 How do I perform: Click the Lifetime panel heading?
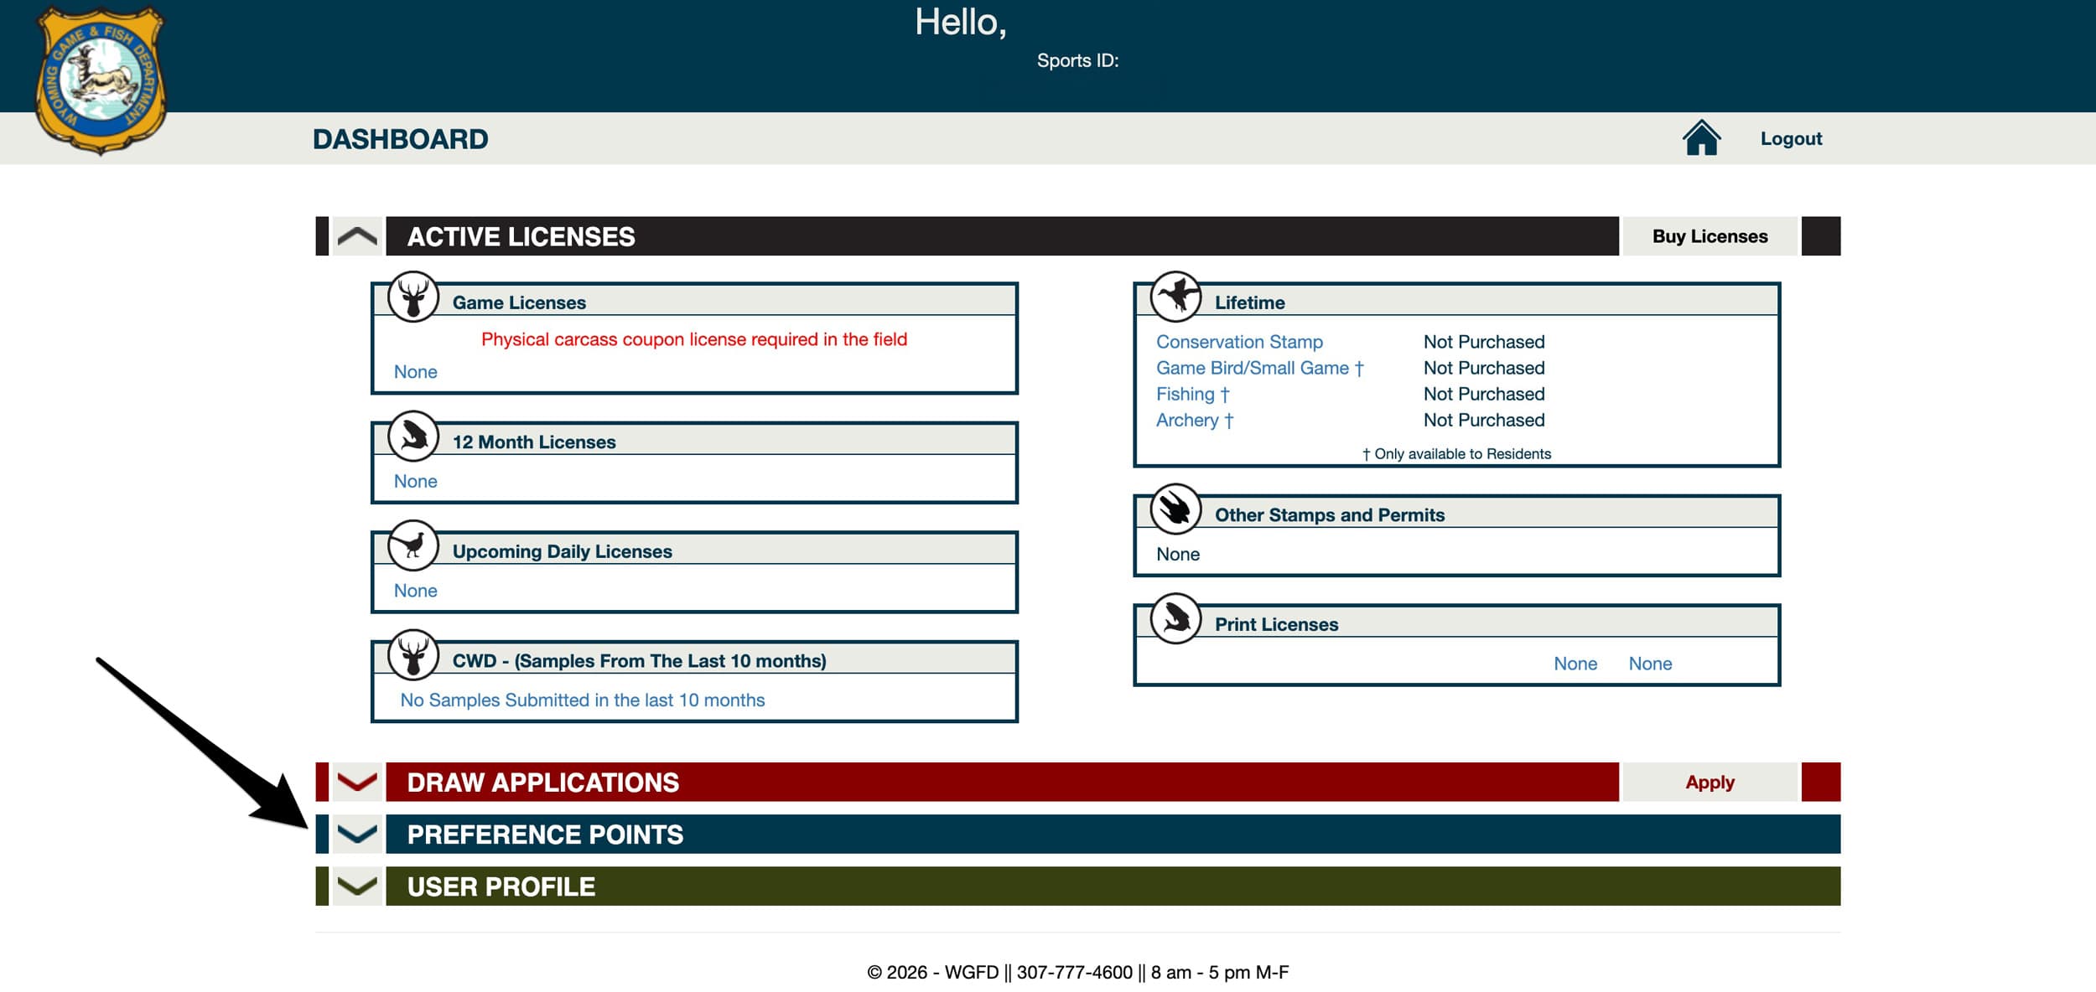tap(1249, 302)
